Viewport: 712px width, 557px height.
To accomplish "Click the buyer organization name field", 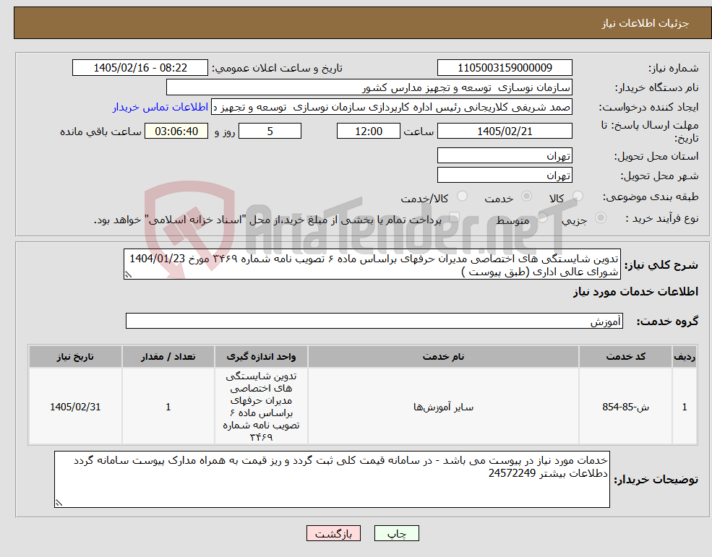I will click(x=369, y=87).
